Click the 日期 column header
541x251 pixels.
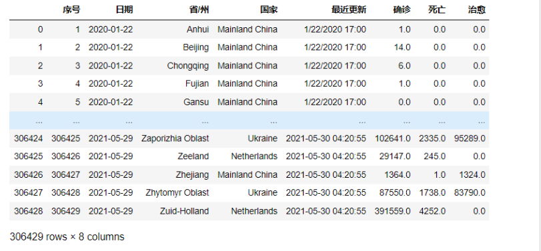click(124, 10)
